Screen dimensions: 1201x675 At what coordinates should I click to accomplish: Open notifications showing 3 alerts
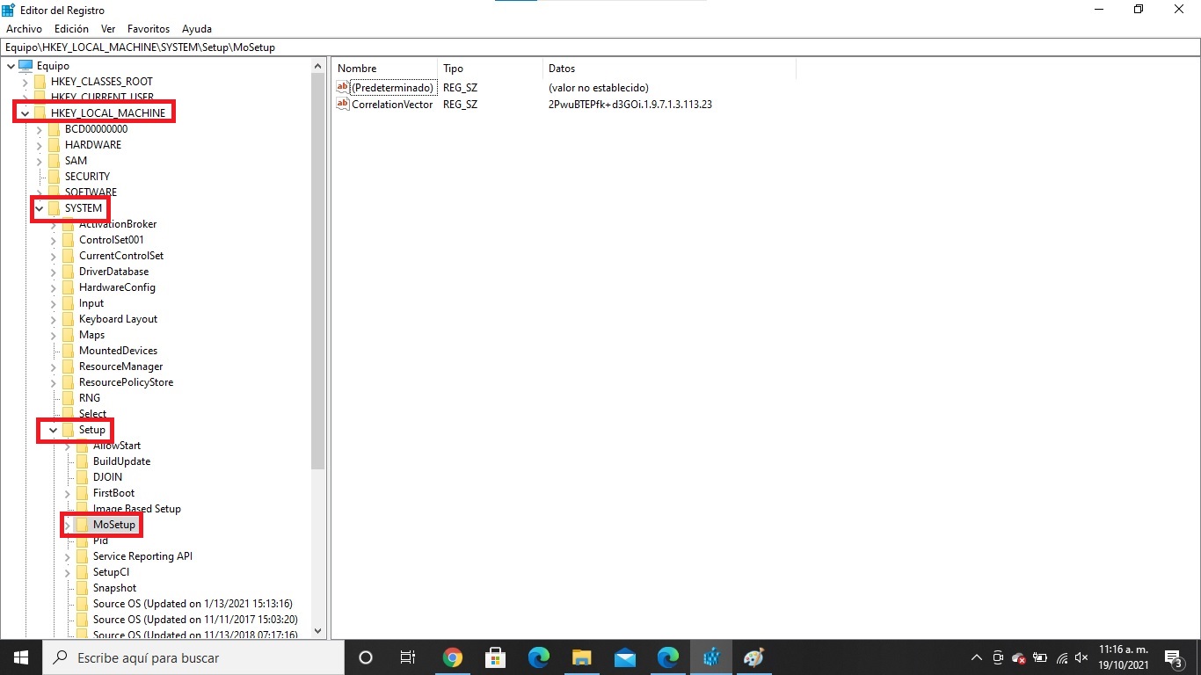(x=1173, y=657)
